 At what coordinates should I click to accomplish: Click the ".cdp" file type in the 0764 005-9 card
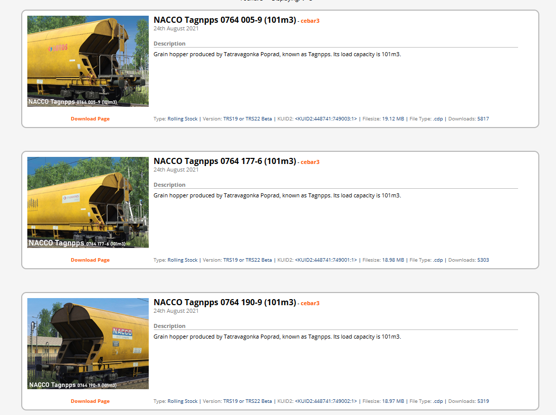[438, 119]
